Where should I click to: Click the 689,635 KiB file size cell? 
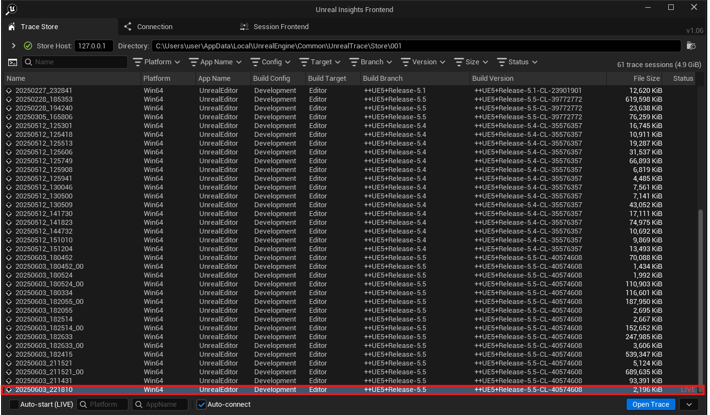[644, 372]
